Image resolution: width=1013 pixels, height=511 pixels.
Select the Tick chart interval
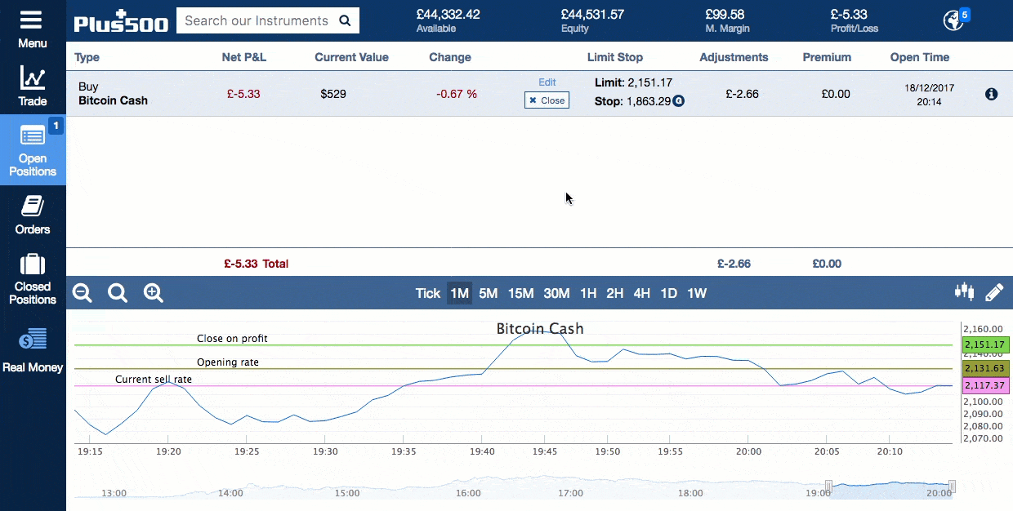click(x=428, y=293)
